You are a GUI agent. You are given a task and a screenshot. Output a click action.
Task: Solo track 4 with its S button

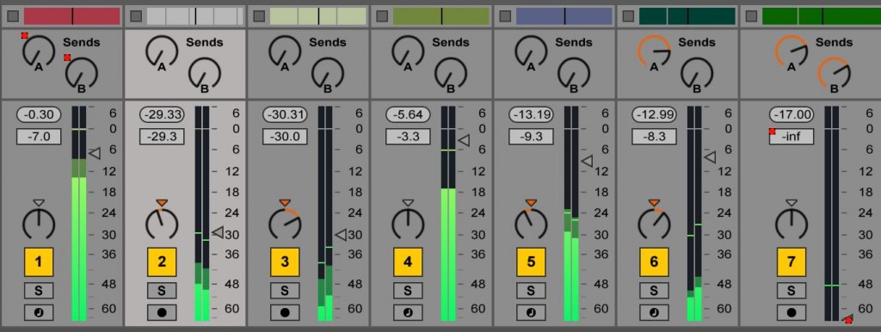[408, 291]
